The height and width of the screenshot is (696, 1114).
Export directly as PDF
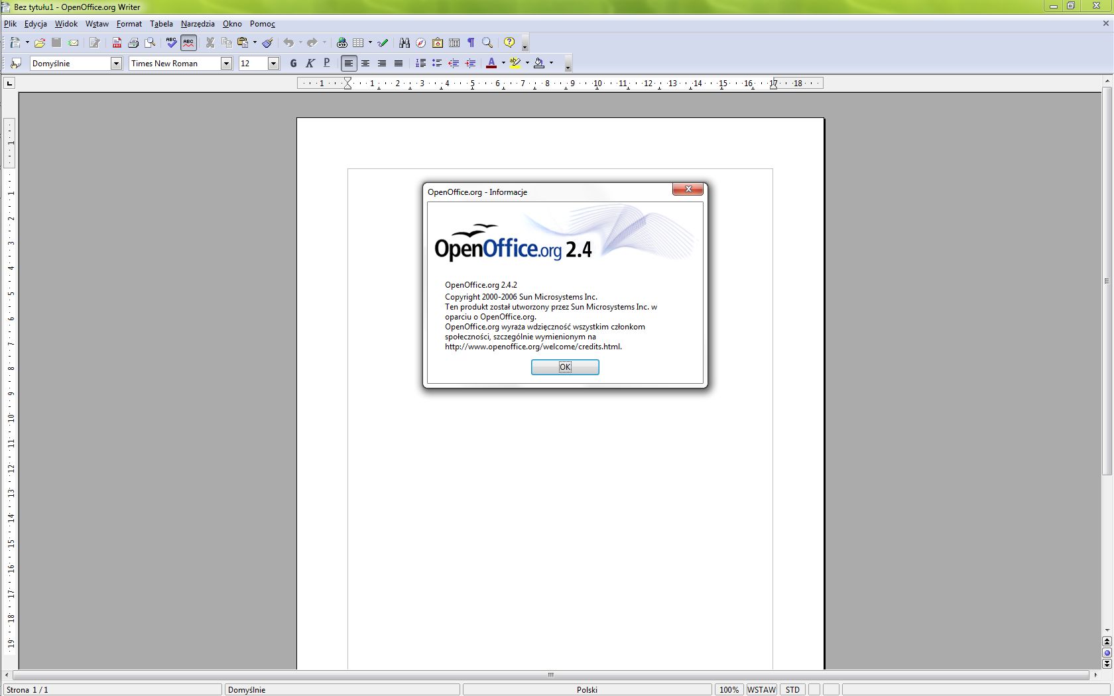[x=117, y=42]
